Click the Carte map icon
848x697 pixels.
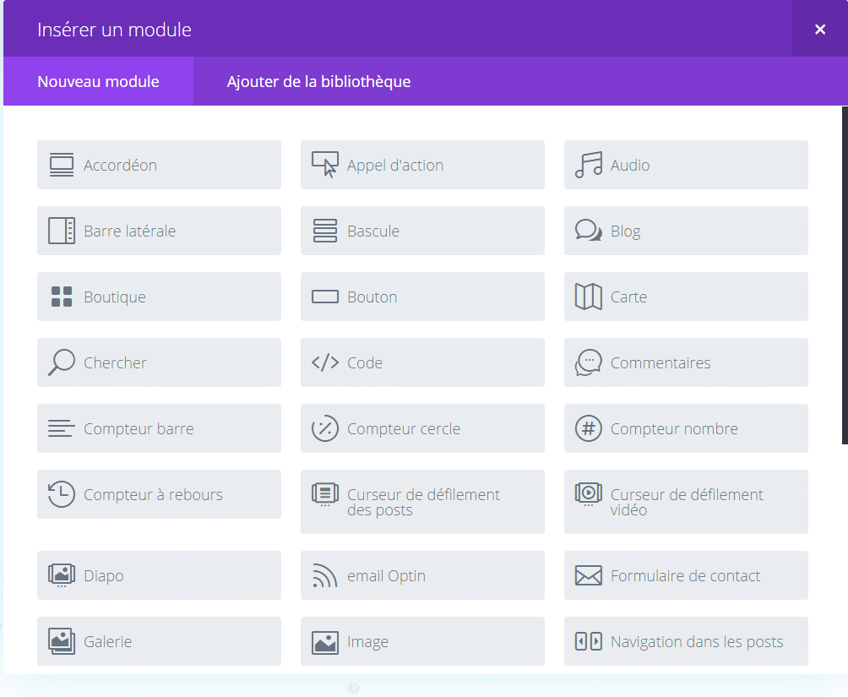[589, 297]
